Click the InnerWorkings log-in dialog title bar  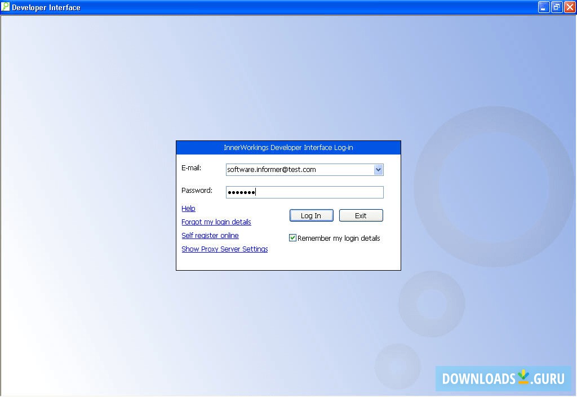point(288,147)
